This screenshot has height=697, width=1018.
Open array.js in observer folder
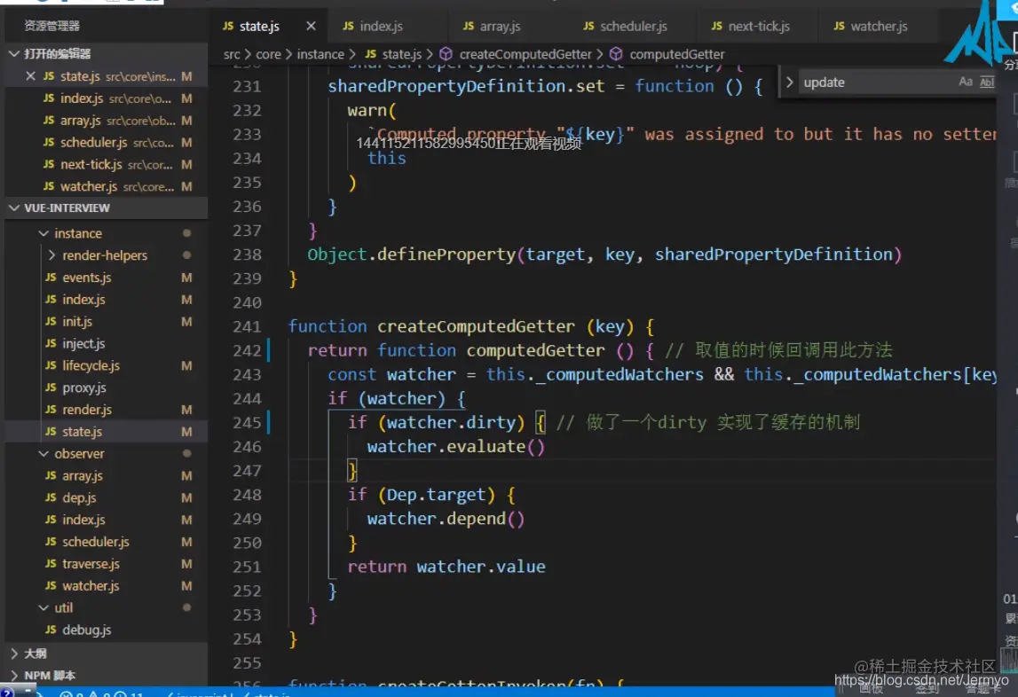click(106, 475)
